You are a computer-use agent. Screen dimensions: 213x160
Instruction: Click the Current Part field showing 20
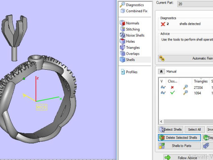(x=195, y=4)
